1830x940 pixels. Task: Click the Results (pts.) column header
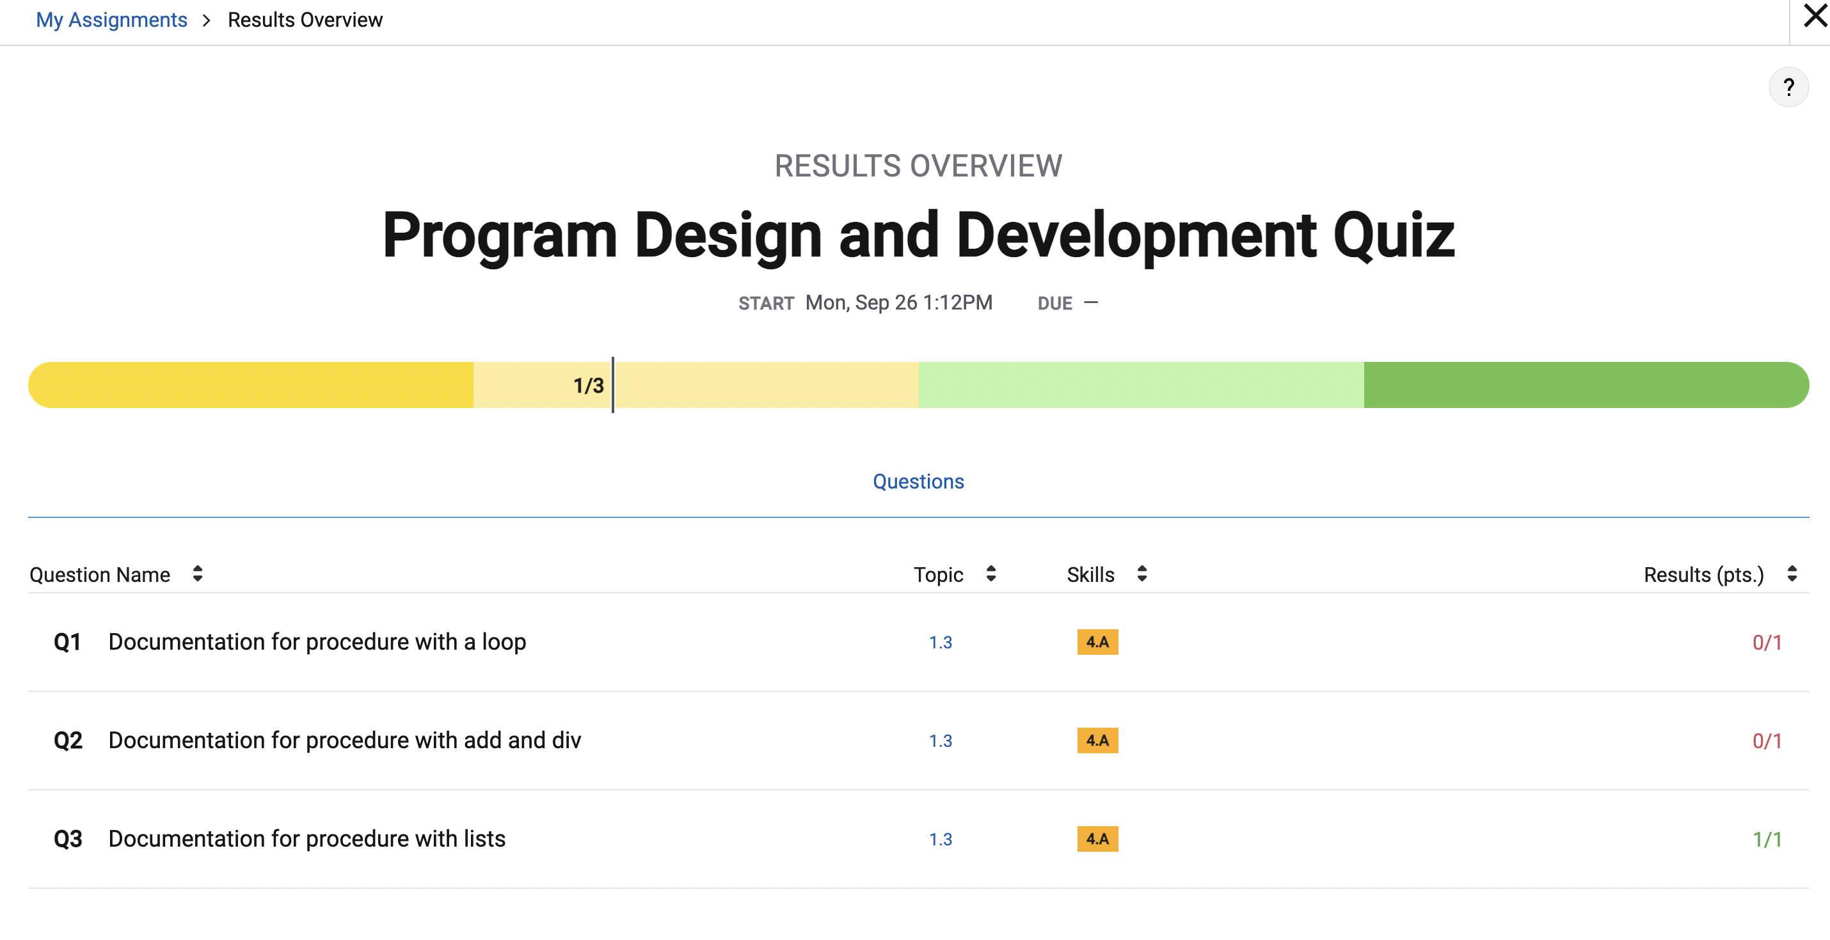[x=1703, y=574]
